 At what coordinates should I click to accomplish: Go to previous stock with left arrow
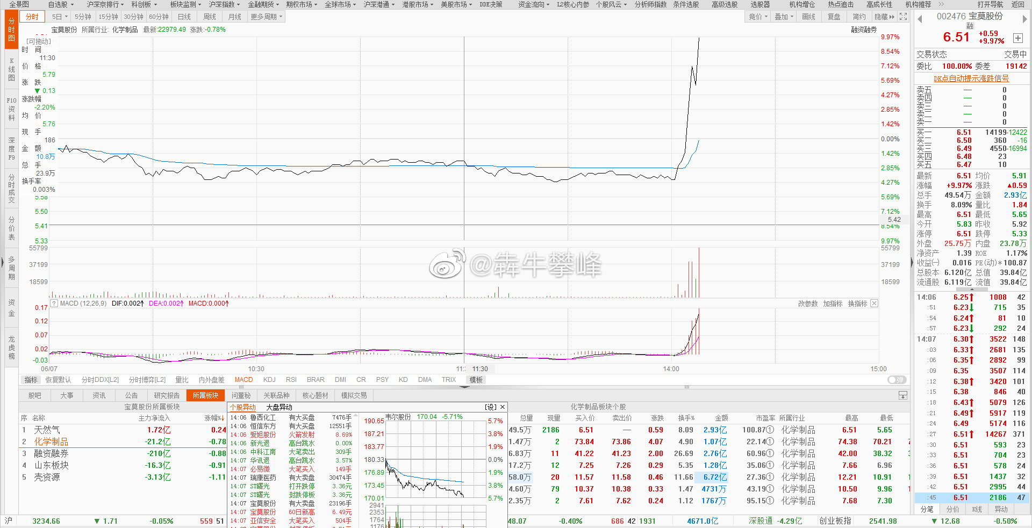click(x=920, y=19)
